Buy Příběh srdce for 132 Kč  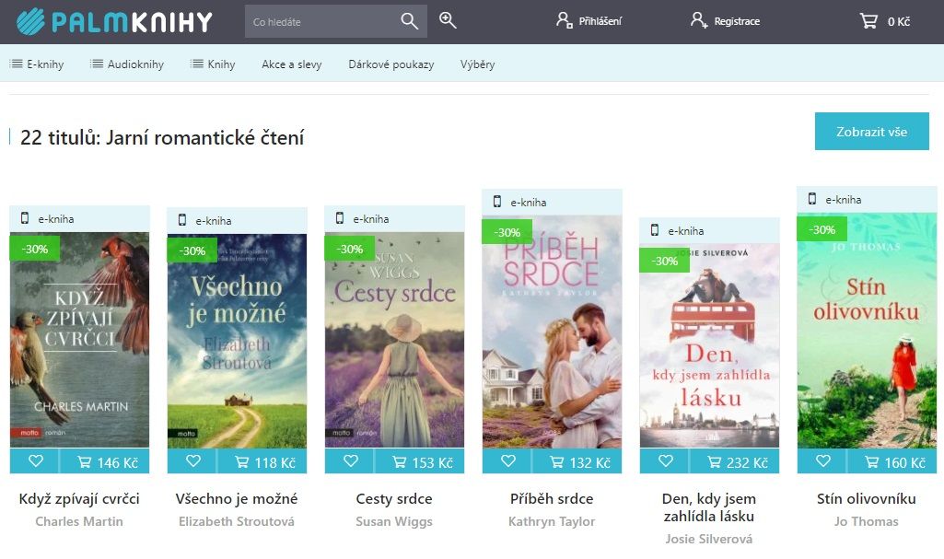click(x=577, y=461)
